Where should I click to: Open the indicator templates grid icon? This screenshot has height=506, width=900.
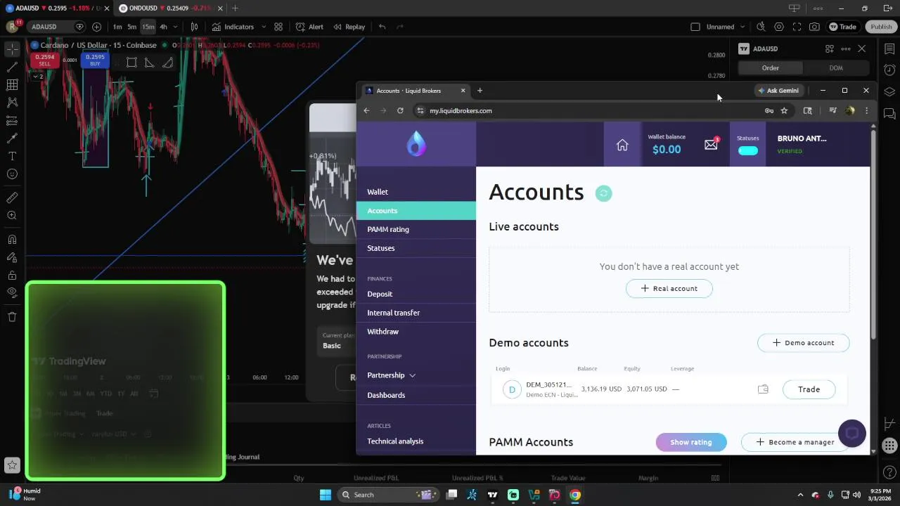pos(278,27)
